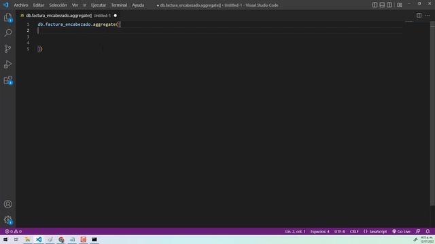Click Go Live in status bar
The height and width of the screenshot is (244, 435).
[401, 231]
